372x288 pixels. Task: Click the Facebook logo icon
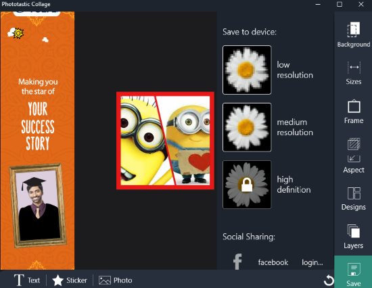(x=237, y=262)
